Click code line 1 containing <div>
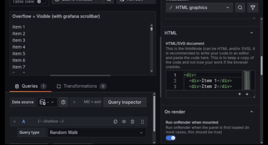This screenshot has height=145, width=268. pyautogui.click(x=190, y=75)
